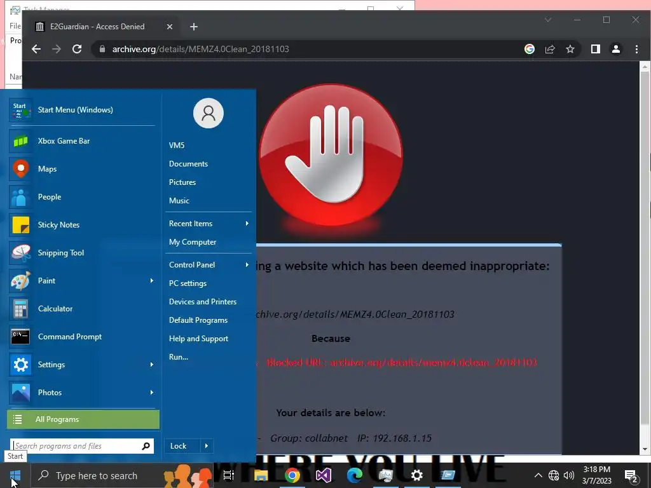The height and width of the screenshot is (488, 651).
Task: Click the user account avatar
Action: (x=209, y=113)
